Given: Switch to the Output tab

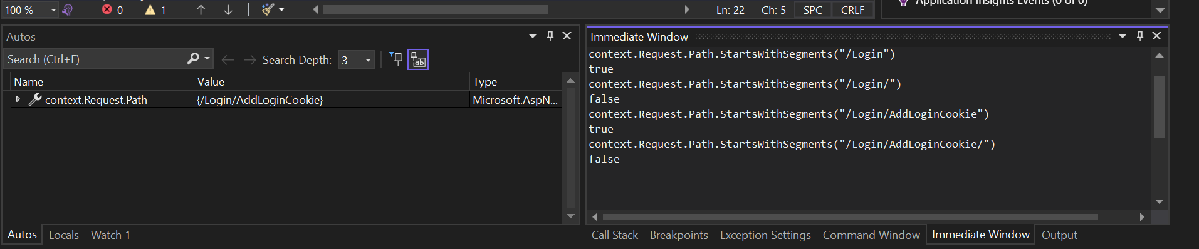Looking at the screenshot, I should pyautogui.click(x=1059, y=235).
